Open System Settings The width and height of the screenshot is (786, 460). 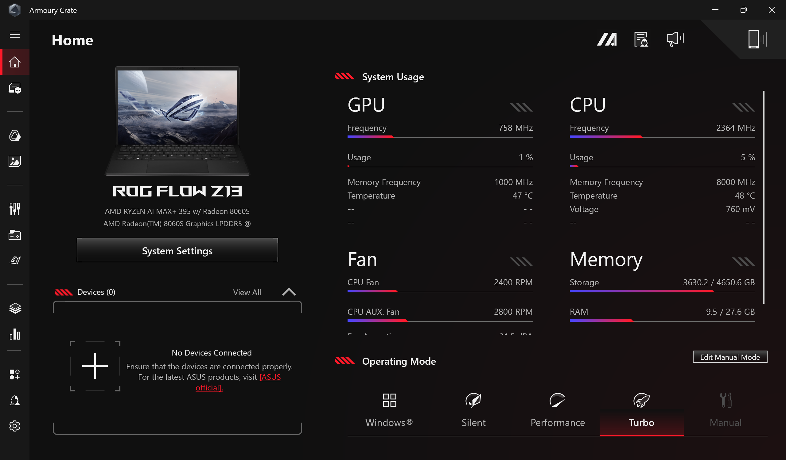coord(177,251)
